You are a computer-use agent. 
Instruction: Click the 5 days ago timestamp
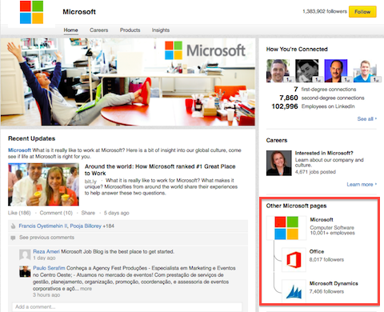click(x=117, y=213)
